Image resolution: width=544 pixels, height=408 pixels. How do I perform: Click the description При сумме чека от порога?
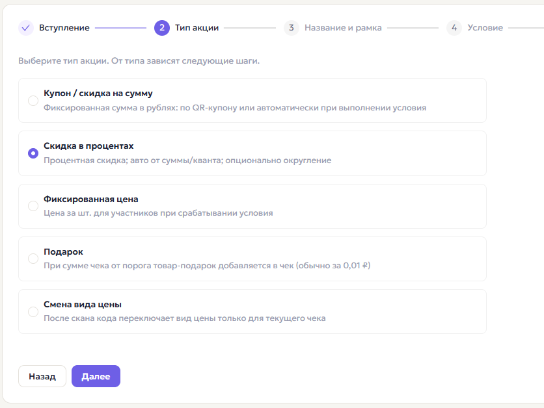coord(207,266)
